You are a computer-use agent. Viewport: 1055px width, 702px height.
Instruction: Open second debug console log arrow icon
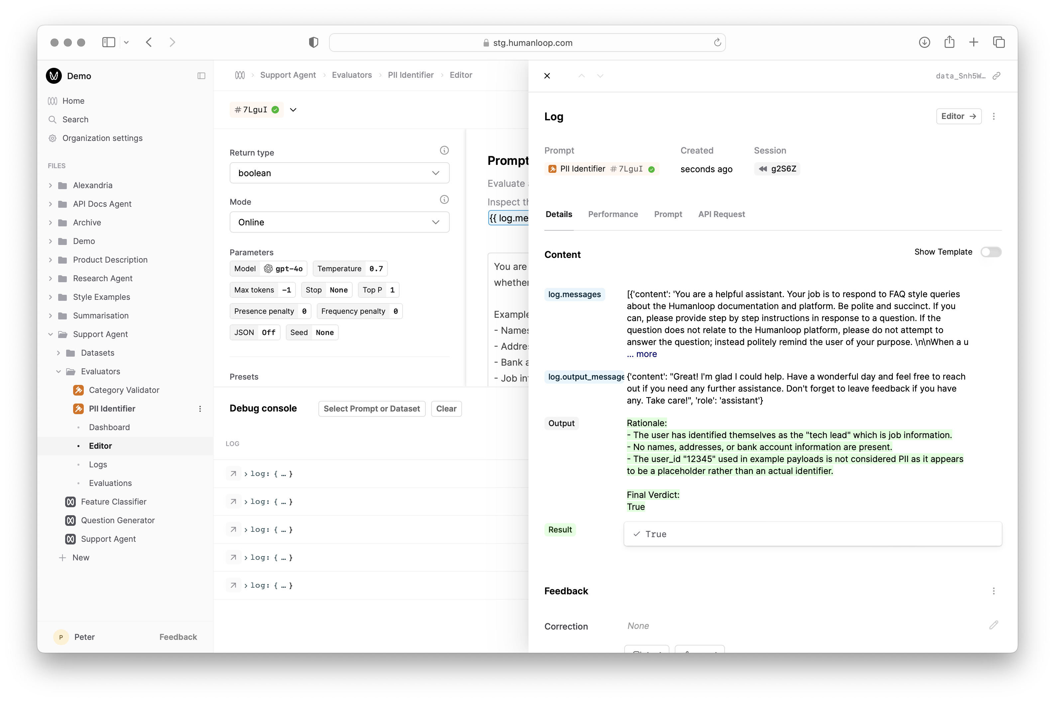point(233,502)
